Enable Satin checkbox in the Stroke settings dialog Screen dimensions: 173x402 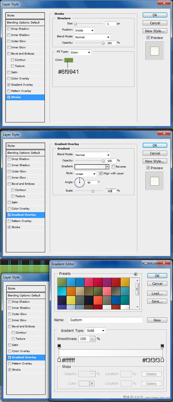click(9, 72)
